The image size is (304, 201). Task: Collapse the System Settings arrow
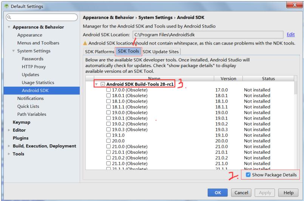pos(13,51)
